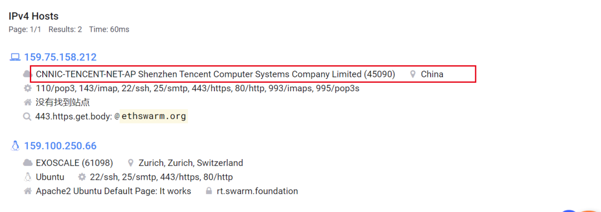Click cloud icon next to CNNIC-TENCENT-NET-AP
The image size is (601, 212).
tap(28, 74)
